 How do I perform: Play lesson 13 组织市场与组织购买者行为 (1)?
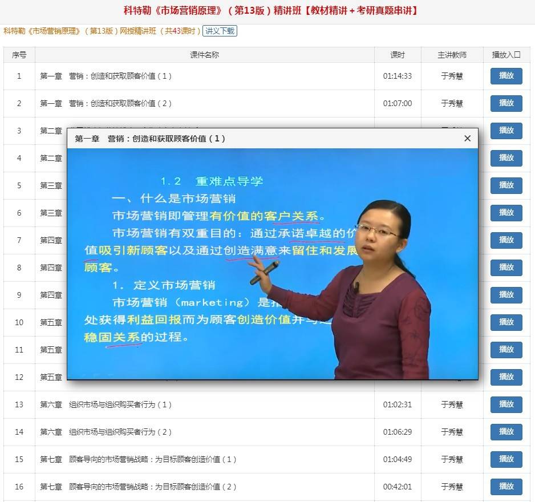tap(506, 404)
